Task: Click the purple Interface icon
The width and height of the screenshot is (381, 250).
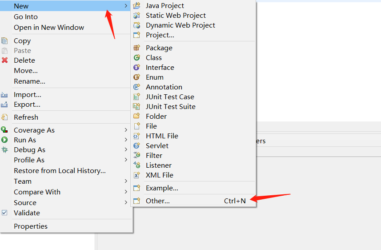Action: 137,67
